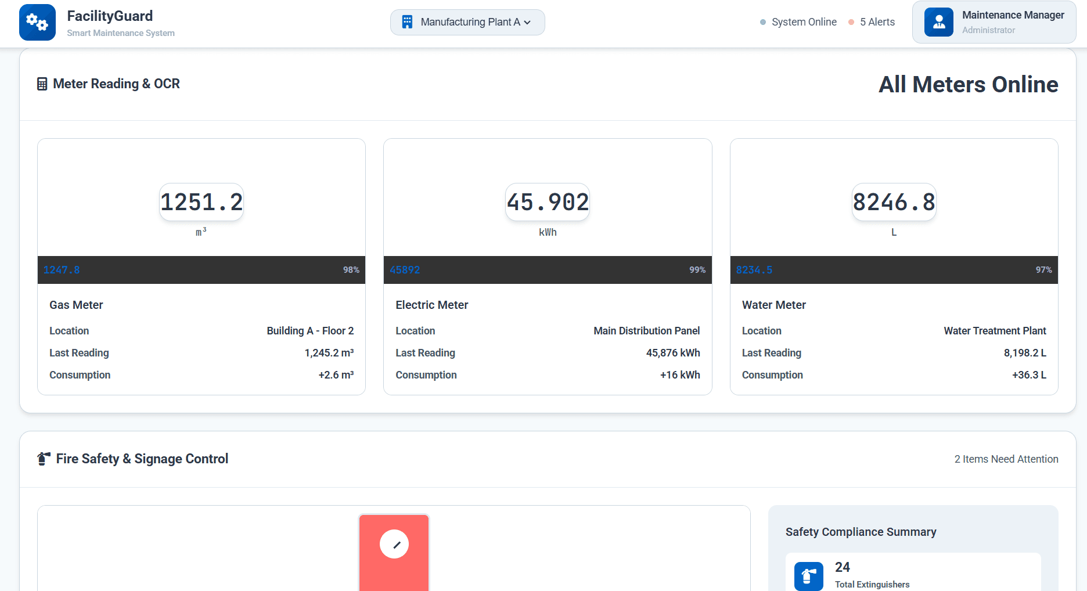Expand the plant selector chevron arrow
Screen dimensions: 1087x591
[x=527, y=23]
